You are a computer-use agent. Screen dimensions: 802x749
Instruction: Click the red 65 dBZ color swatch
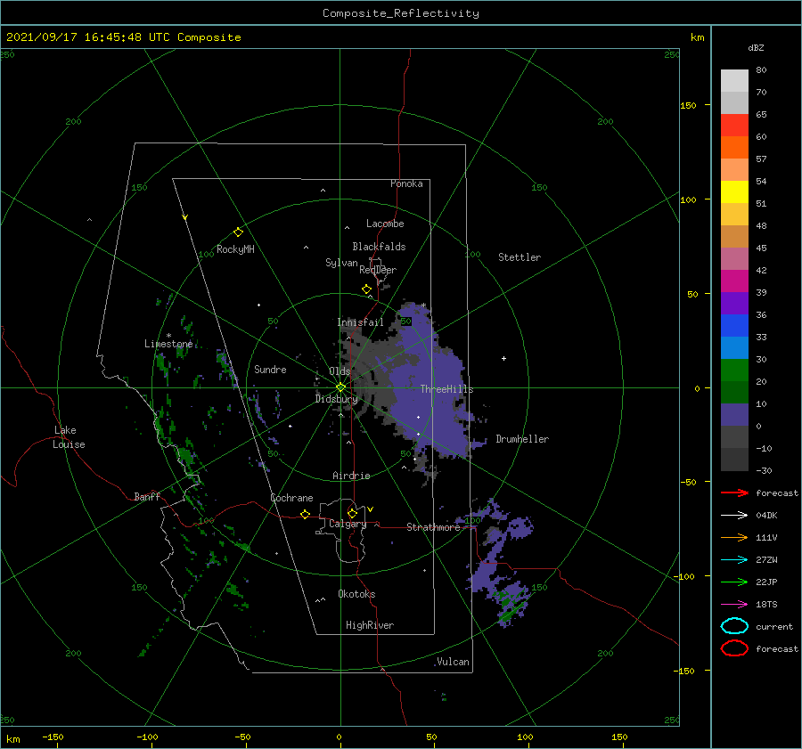[734, 126]
